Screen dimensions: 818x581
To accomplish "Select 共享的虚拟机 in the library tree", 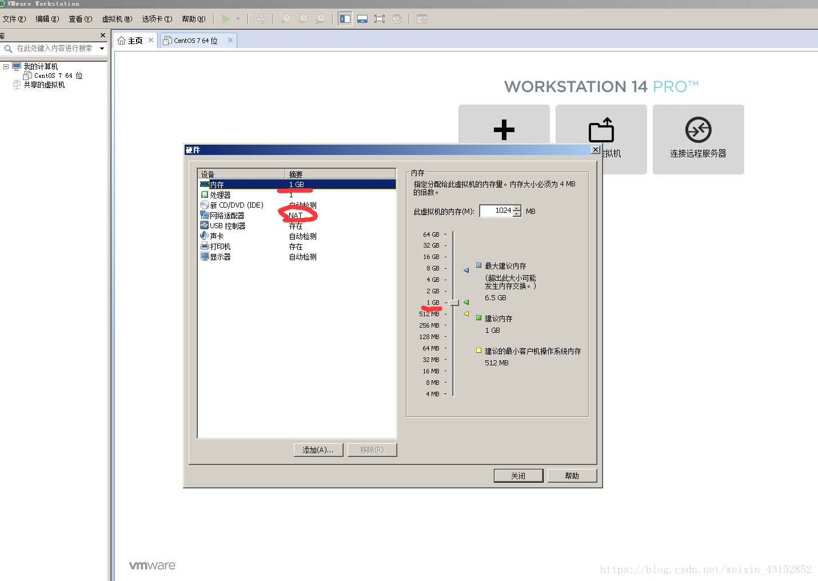I will (44, 85).
